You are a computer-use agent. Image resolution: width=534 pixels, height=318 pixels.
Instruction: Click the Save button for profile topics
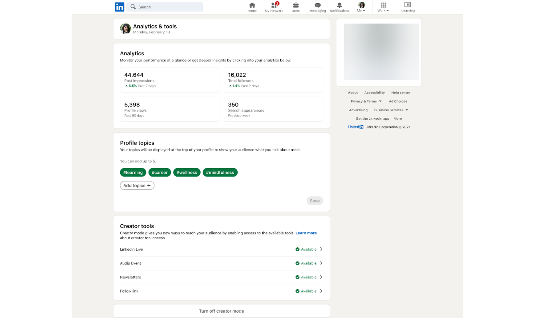pos(315,201)
